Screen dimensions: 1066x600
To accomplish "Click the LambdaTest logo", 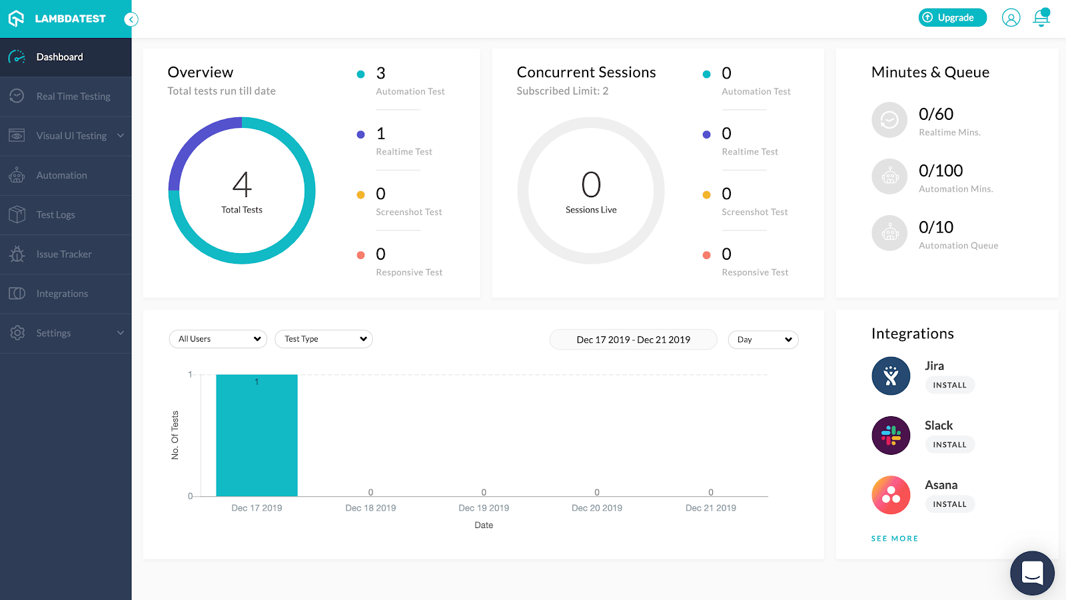I will pyautogui.click(x=57, y=19).
